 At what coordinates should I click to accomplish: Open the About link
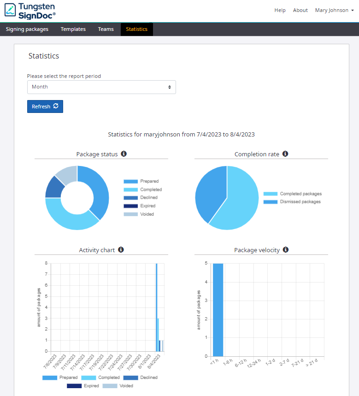click(x=300, y=10)
